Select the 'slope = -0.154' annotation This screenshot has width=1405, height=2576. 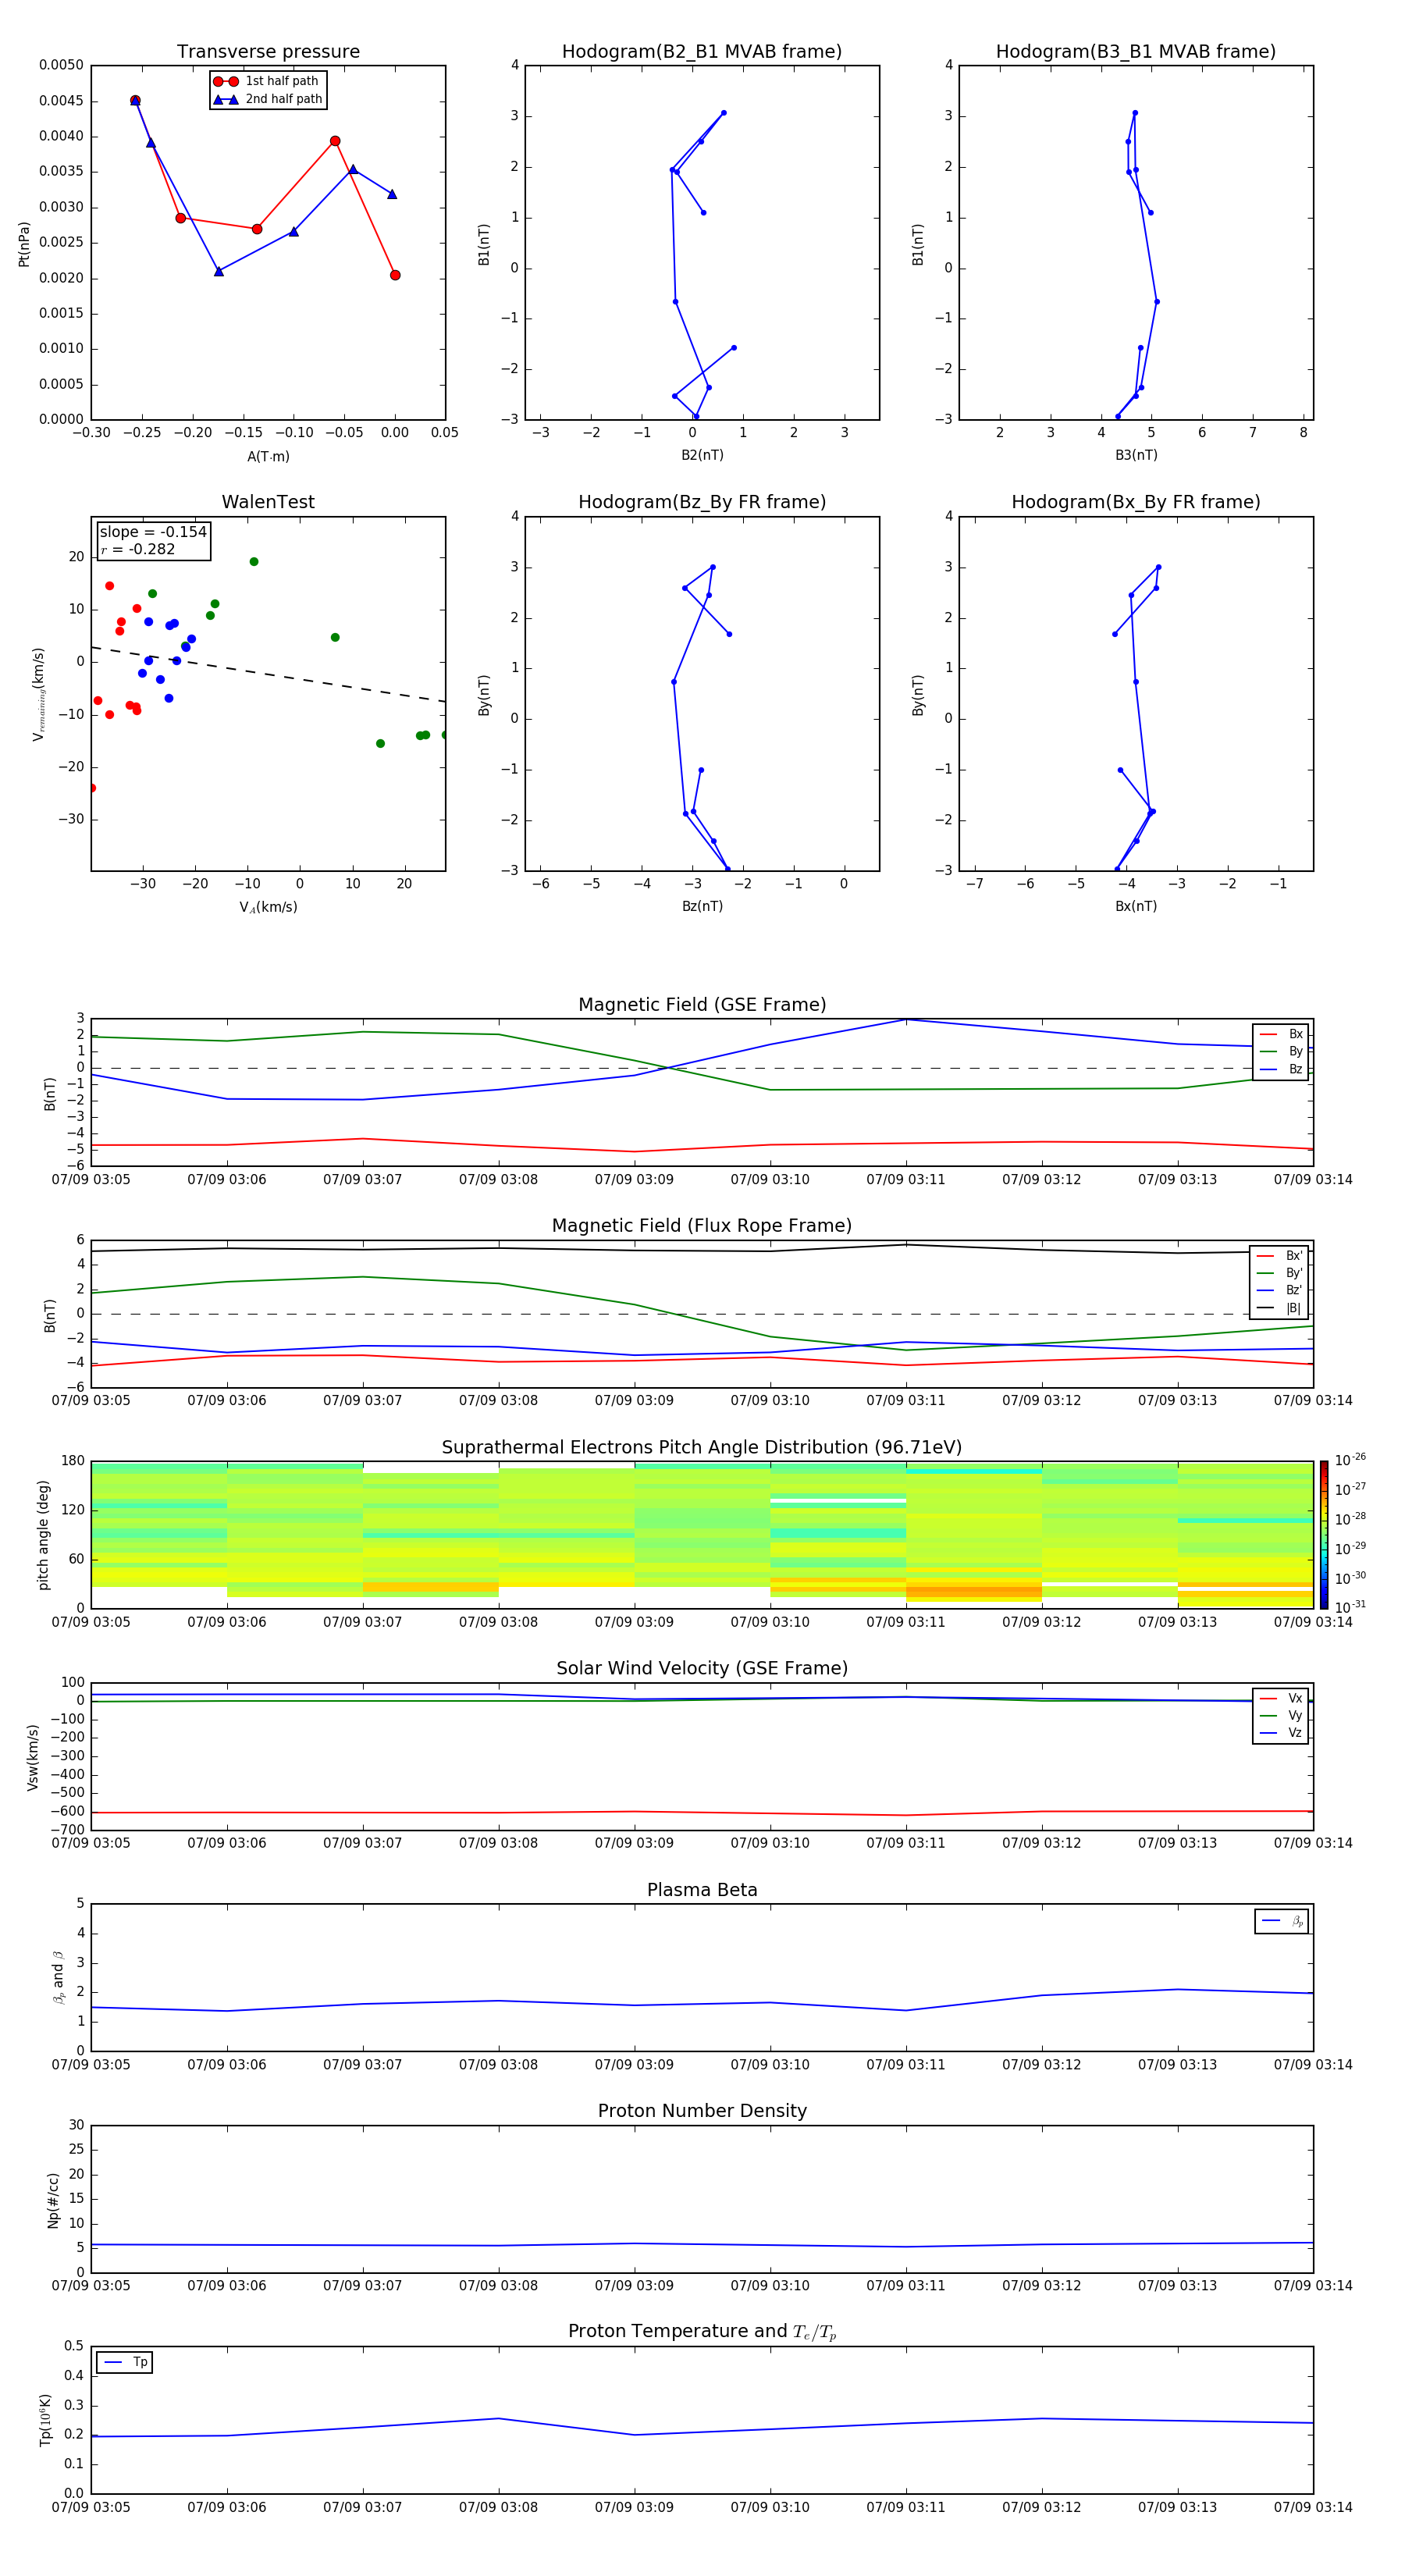[x=153, y=532]
